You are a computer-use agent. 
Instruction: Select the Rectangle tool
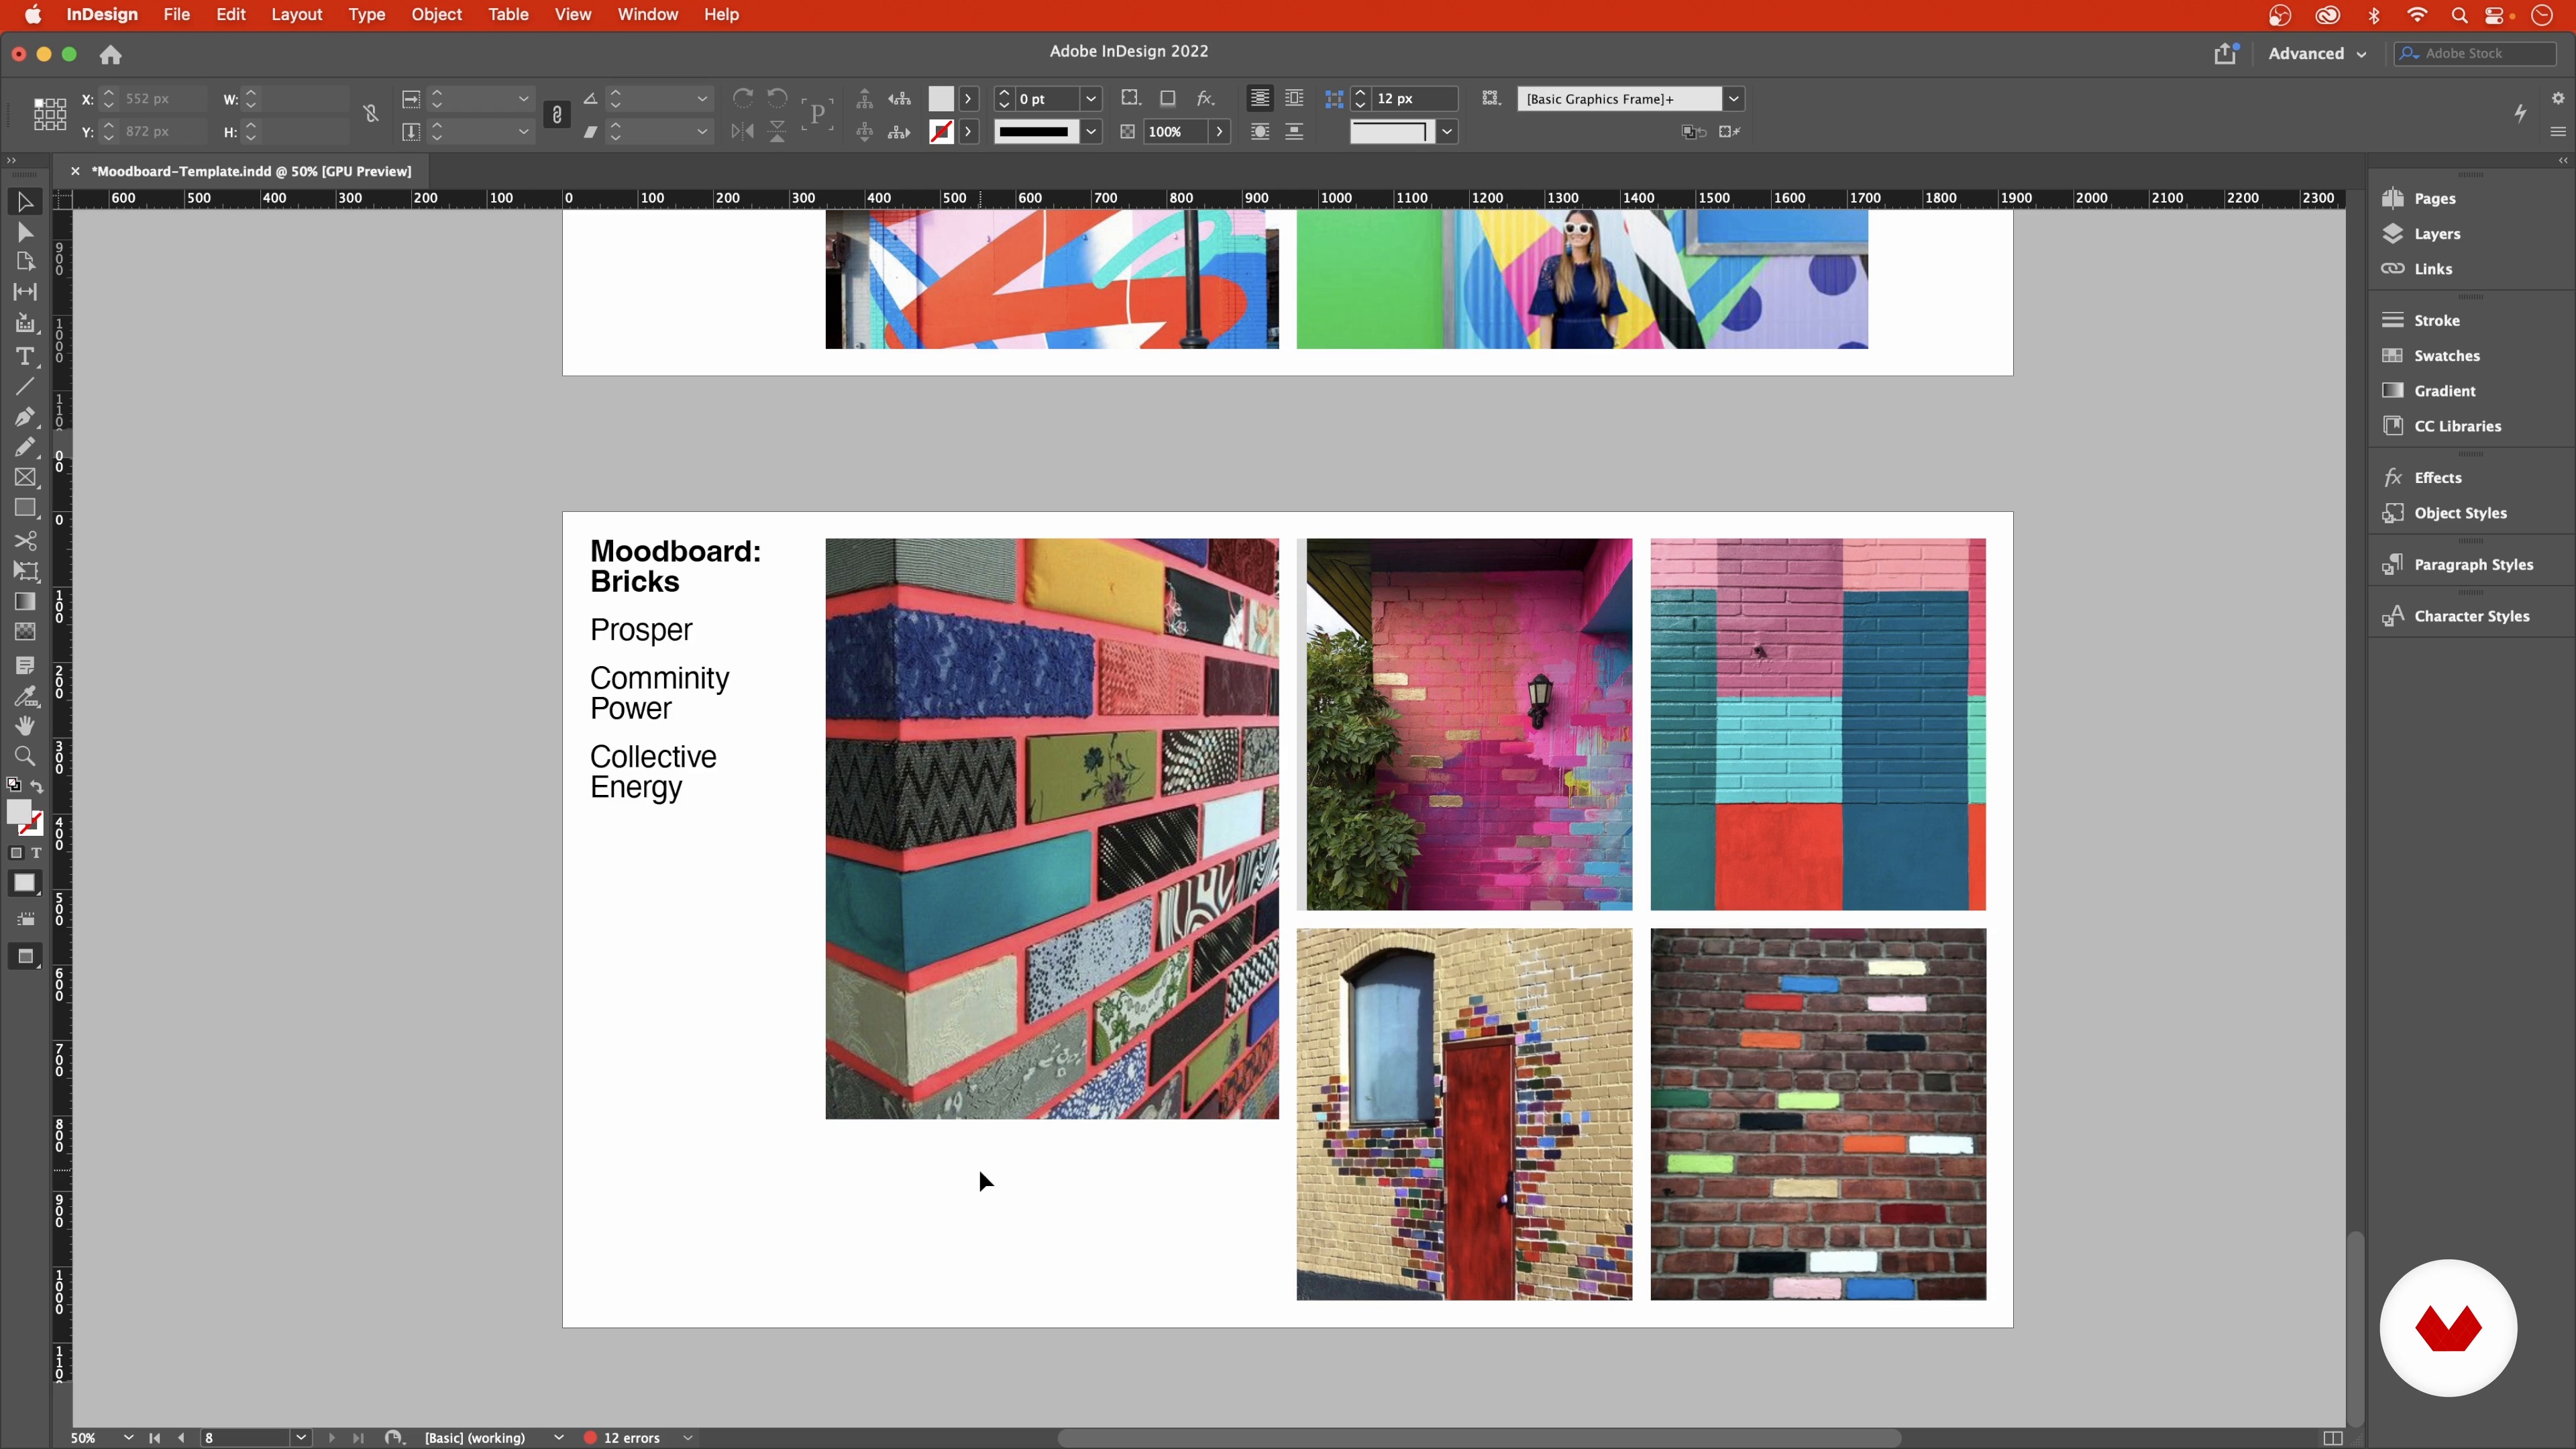coord(25,508)
